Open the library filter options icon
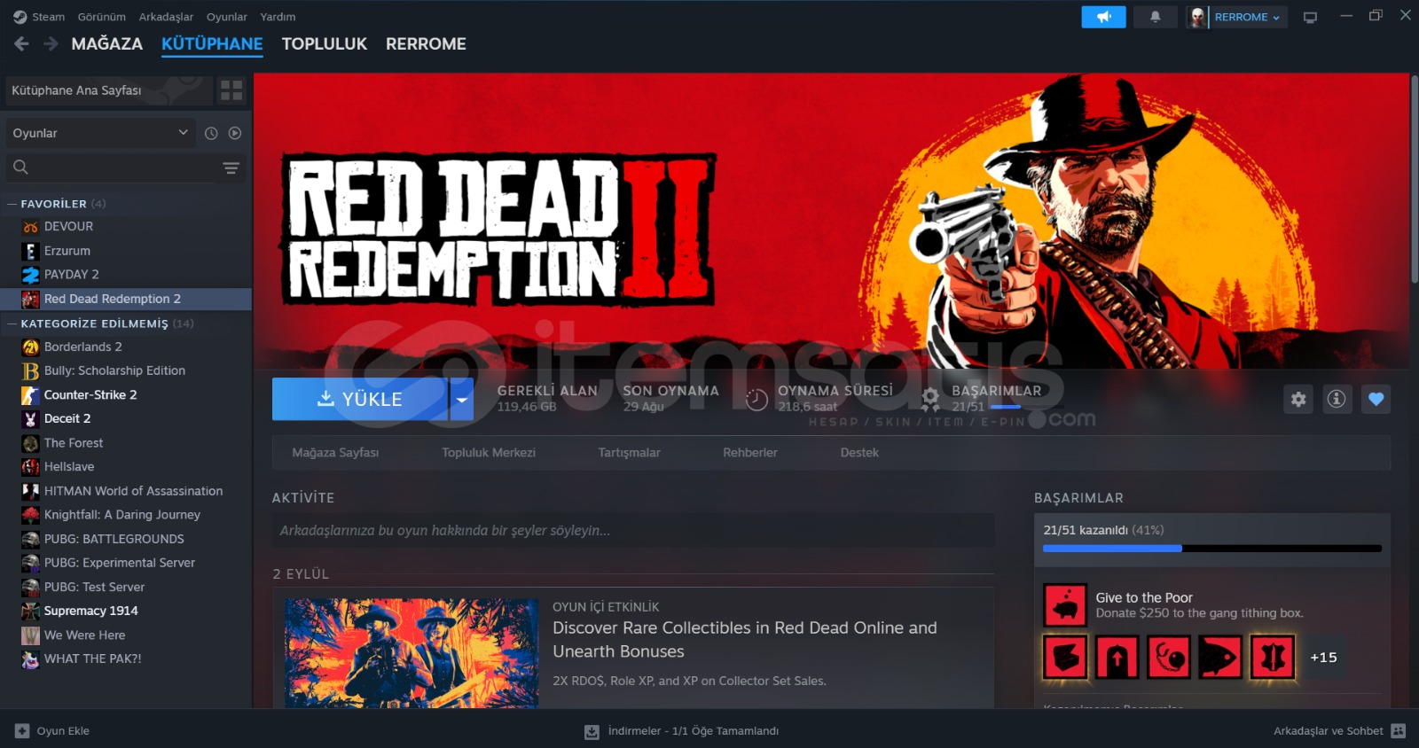 tap(231, 168)
